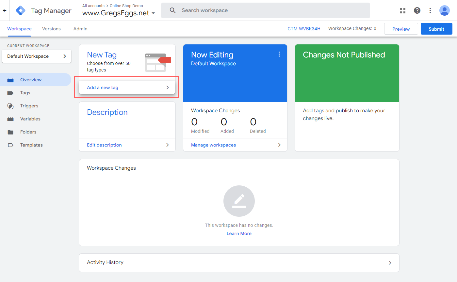
Task: Click the Edit description link
Action: (104, 145)
